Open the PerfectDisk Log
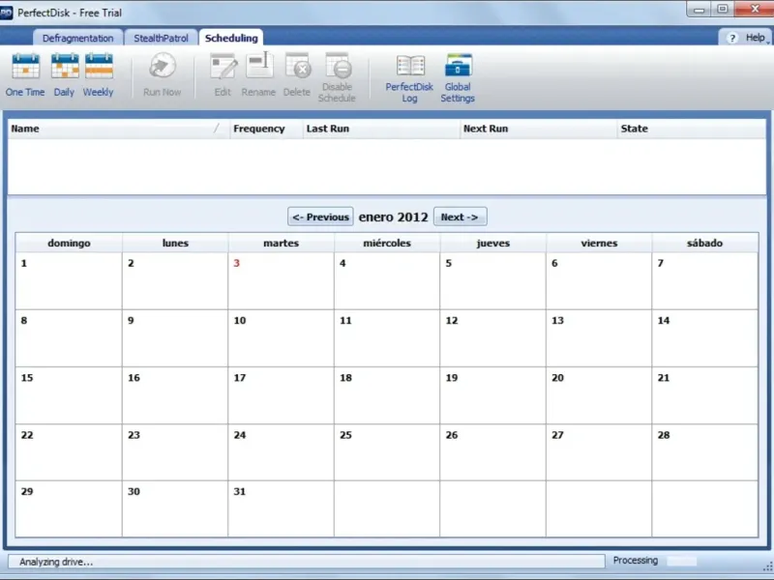Screen dimensions: 774x580 point(409,77)
